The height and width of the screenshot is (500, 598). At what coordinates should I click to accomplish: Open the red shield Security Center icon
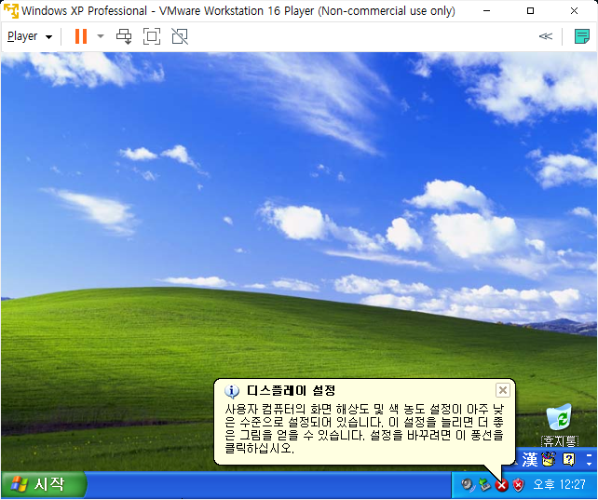[x=518, y=485]
